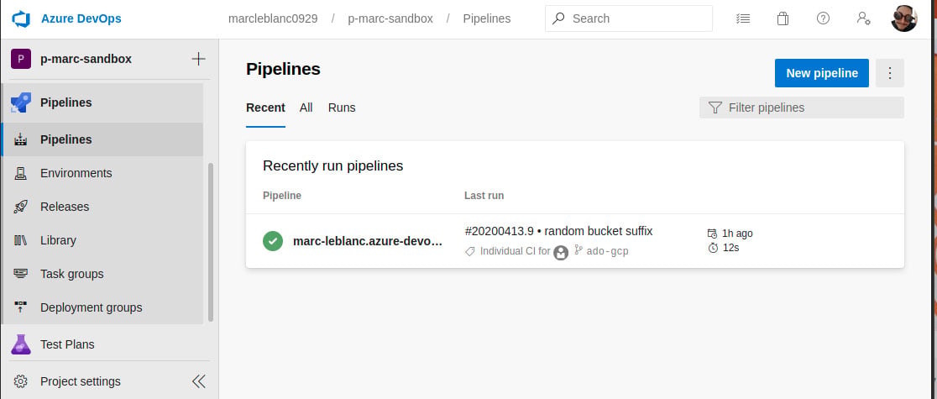Open the Azure DevOps home link
Screen dimensions: 937x399
(81, 18)
